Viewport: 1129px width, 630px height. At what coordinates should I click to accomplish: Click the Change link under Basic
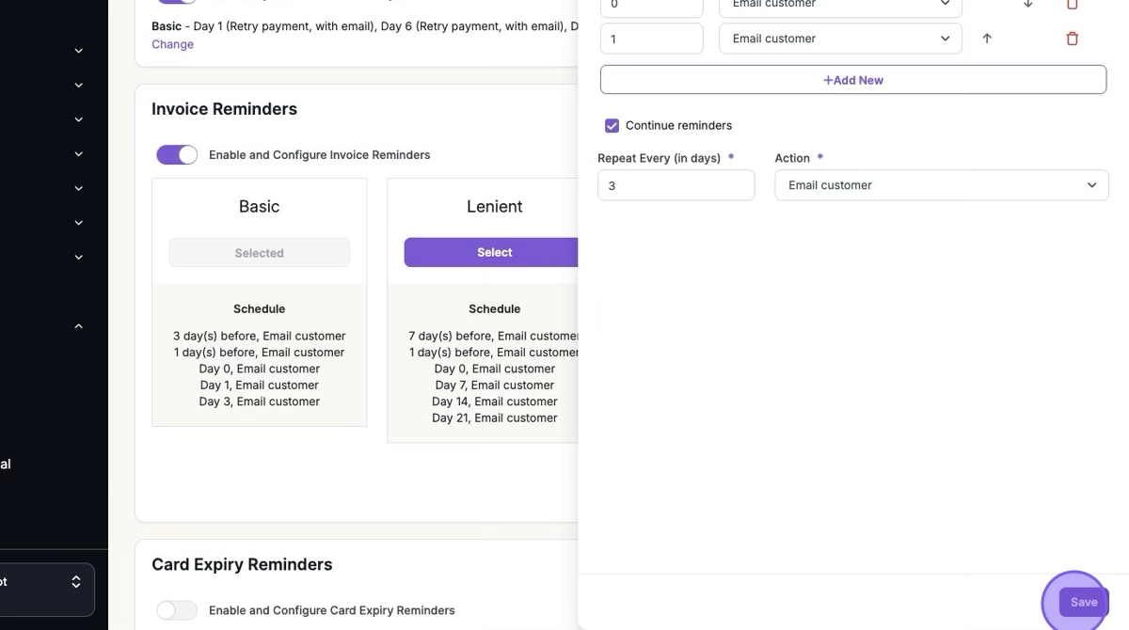[172, 44]
